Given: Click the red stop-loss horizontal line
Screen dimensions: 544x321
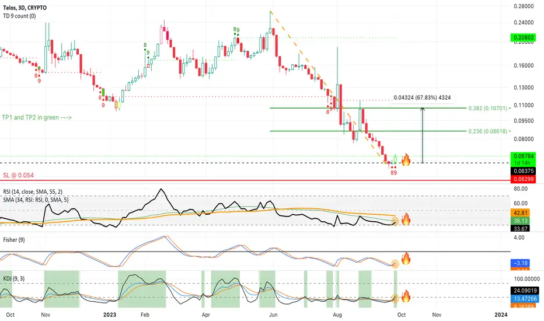Looking at the screenshot, I should point(255,180).
